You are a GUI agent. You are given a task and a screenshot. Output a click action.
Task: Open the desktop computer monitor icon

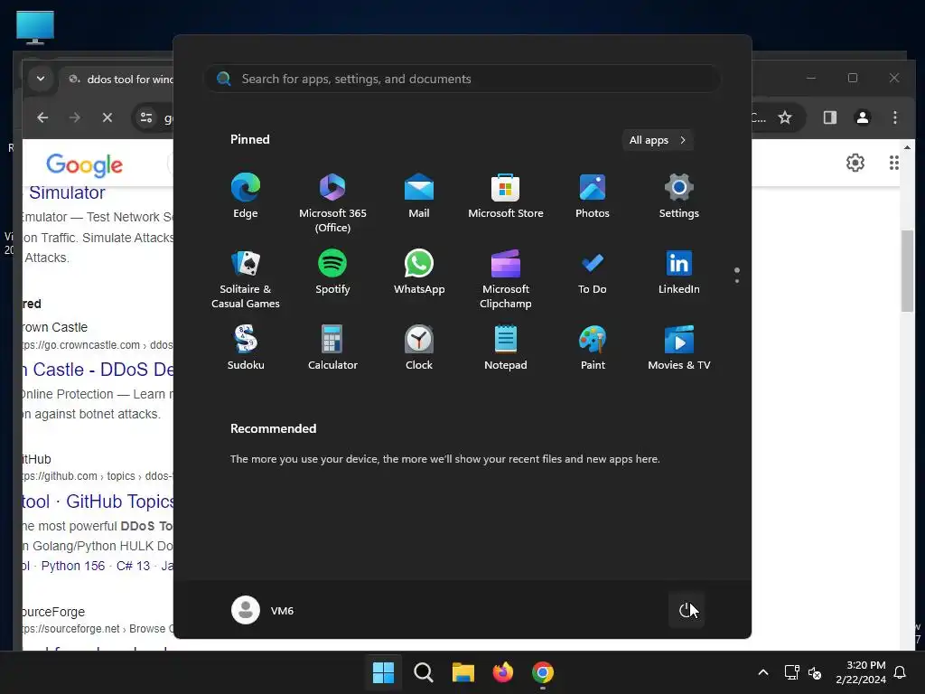click(x=35, y=28)
